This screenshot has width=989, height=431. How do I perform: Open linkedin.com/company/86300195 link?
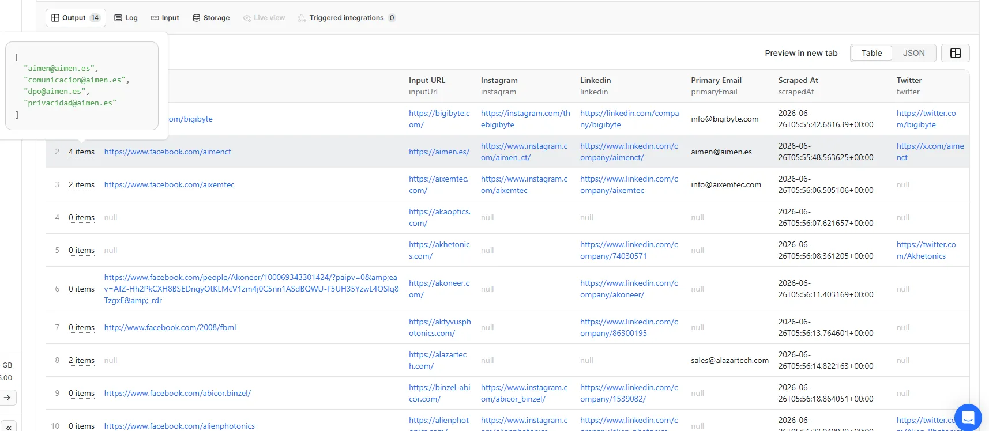click(x=629, y=327)
